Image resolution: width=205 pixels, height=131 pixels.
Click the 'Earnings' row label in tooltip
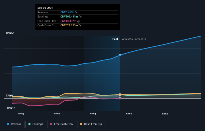[x=43, y=16]
